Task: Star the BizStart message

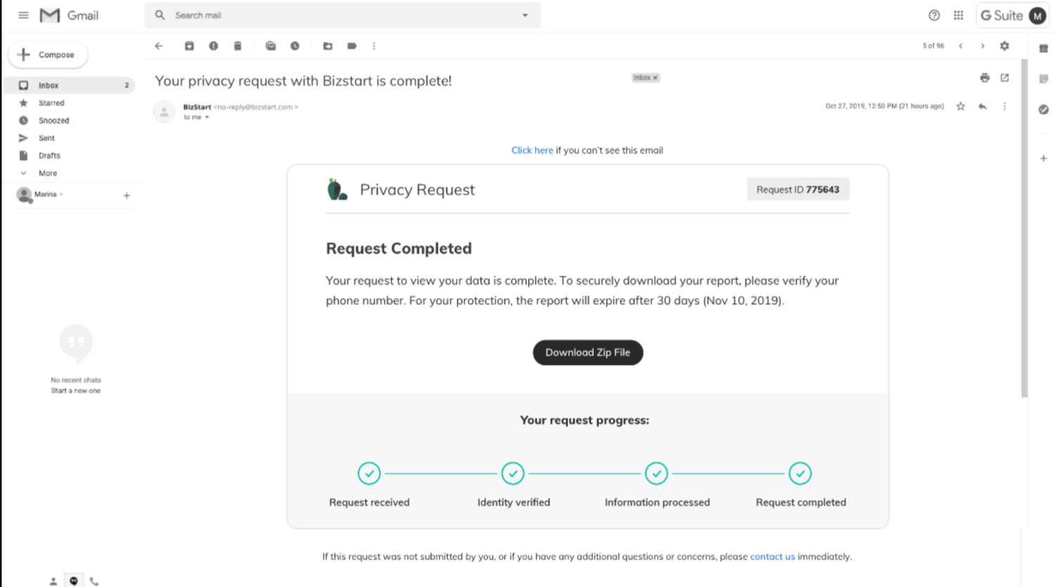Action: [x=961, y=106]
